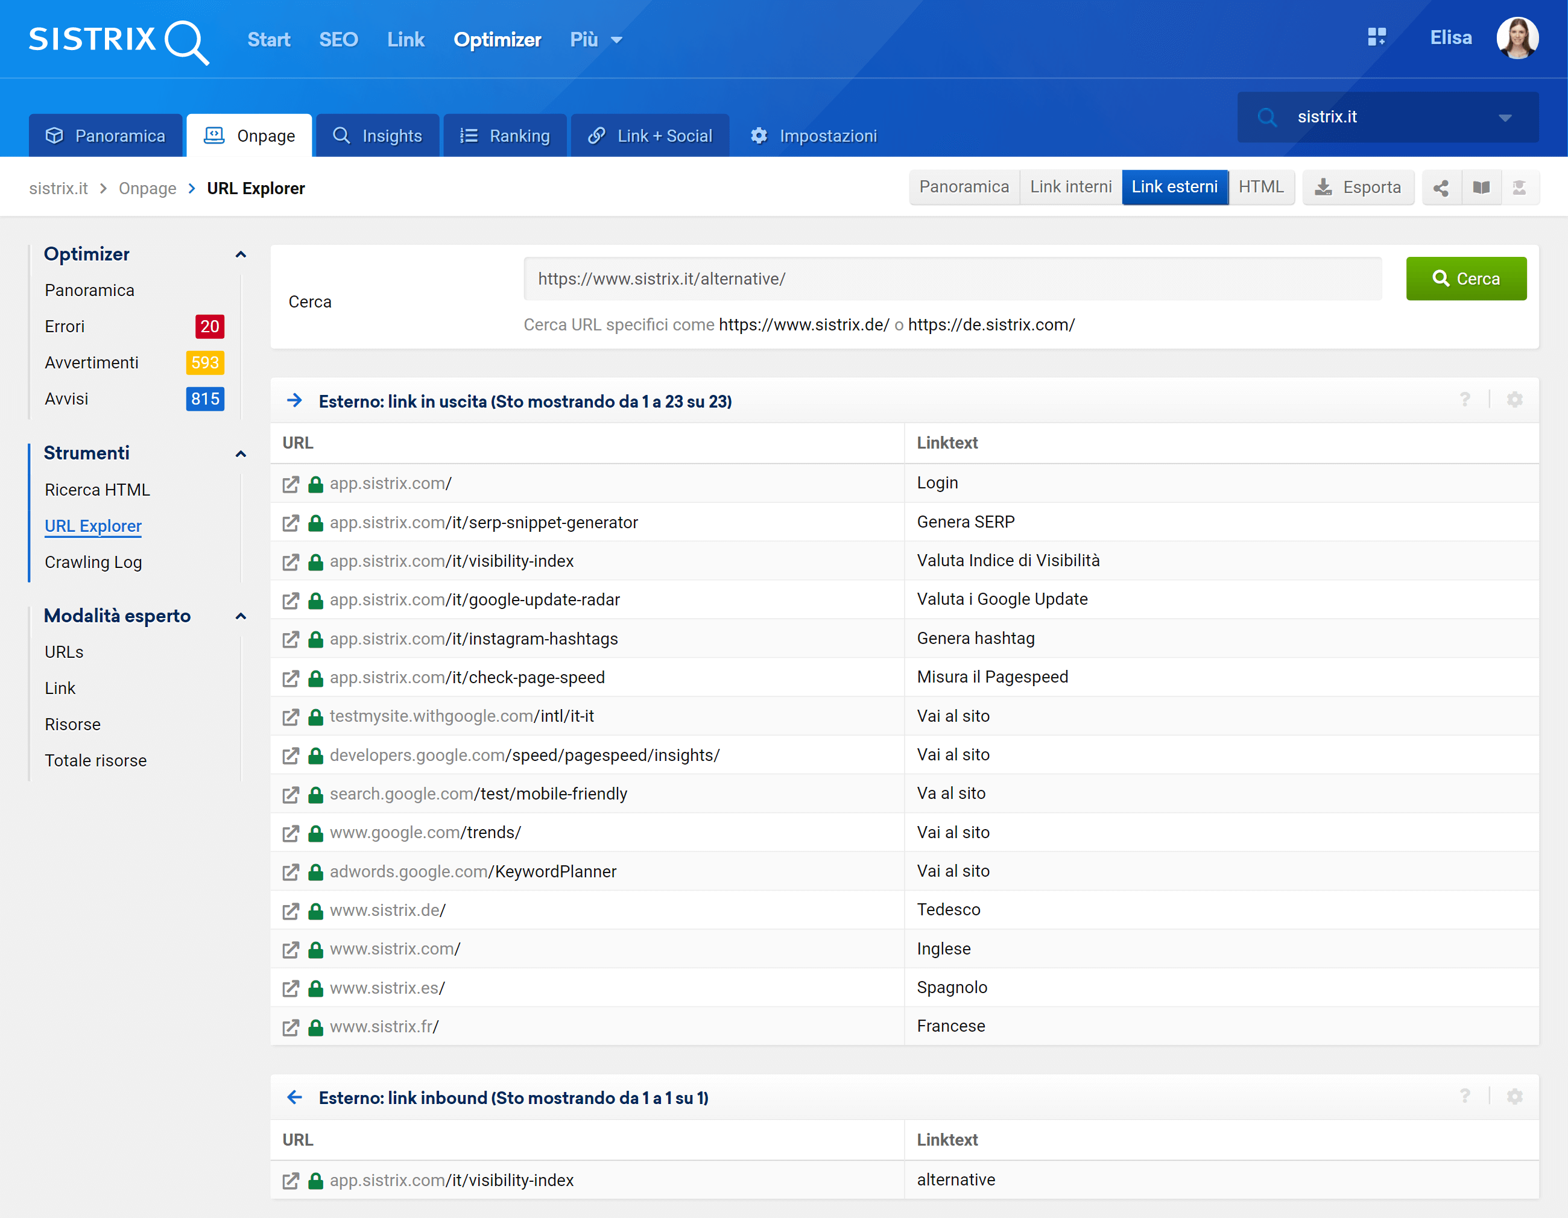Viewport: 1568px width, 1218px height.
Task: Open the sistrix.it project dropdown
Action: 1505,118
